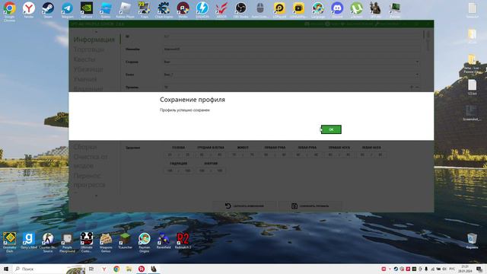Open the Telegram desktop shortcut
The width and height of the screenshot is (487, 274).
click(x=67, y=10)
